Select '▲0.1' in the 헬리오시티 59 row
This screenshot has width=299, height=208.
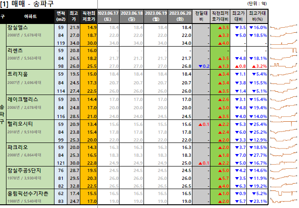[204, 125]
